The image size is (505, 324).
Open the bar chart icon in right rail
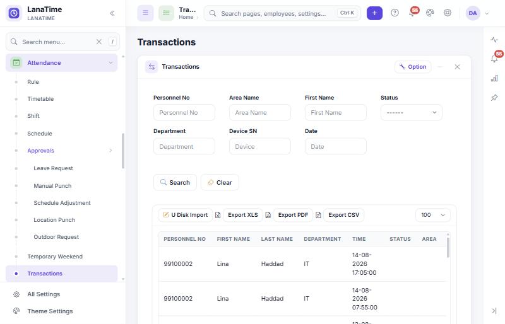(x=494, y=78)
